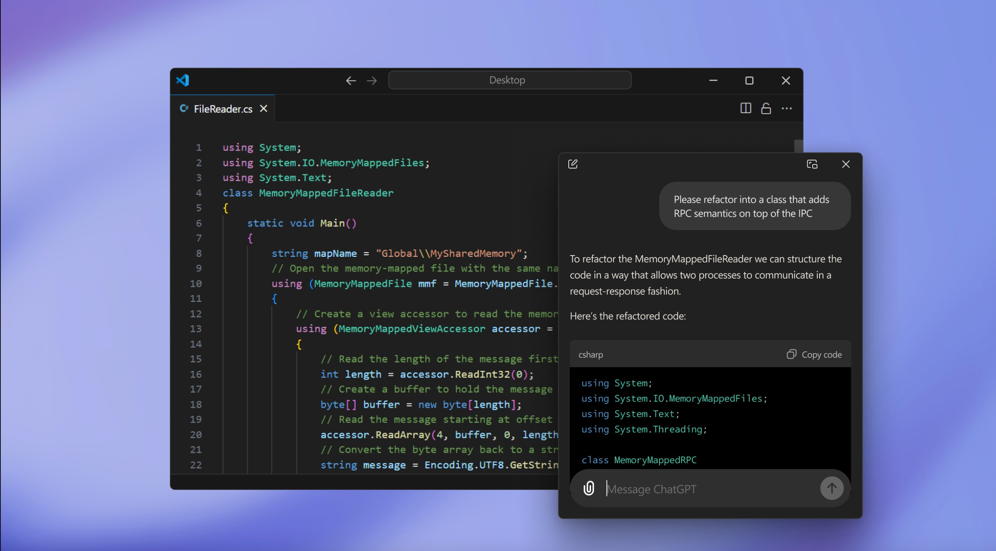Attach a file using the paperclip icon

point(590,489)
